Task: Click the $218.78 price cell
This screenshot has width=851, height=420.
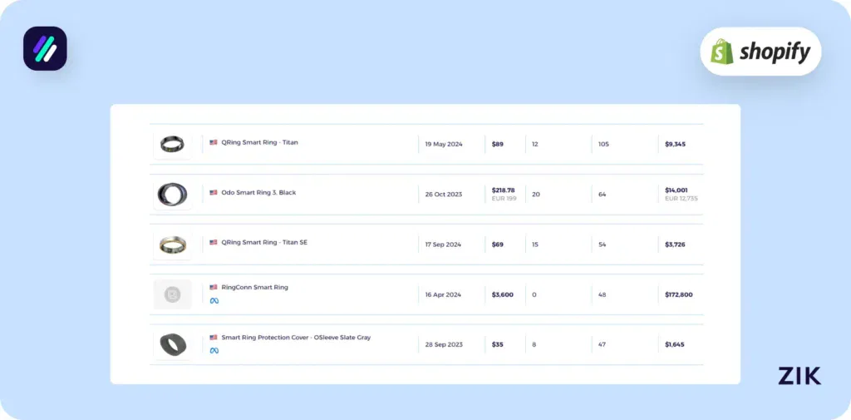Action: pyautogui.click(x=503, y=190)
